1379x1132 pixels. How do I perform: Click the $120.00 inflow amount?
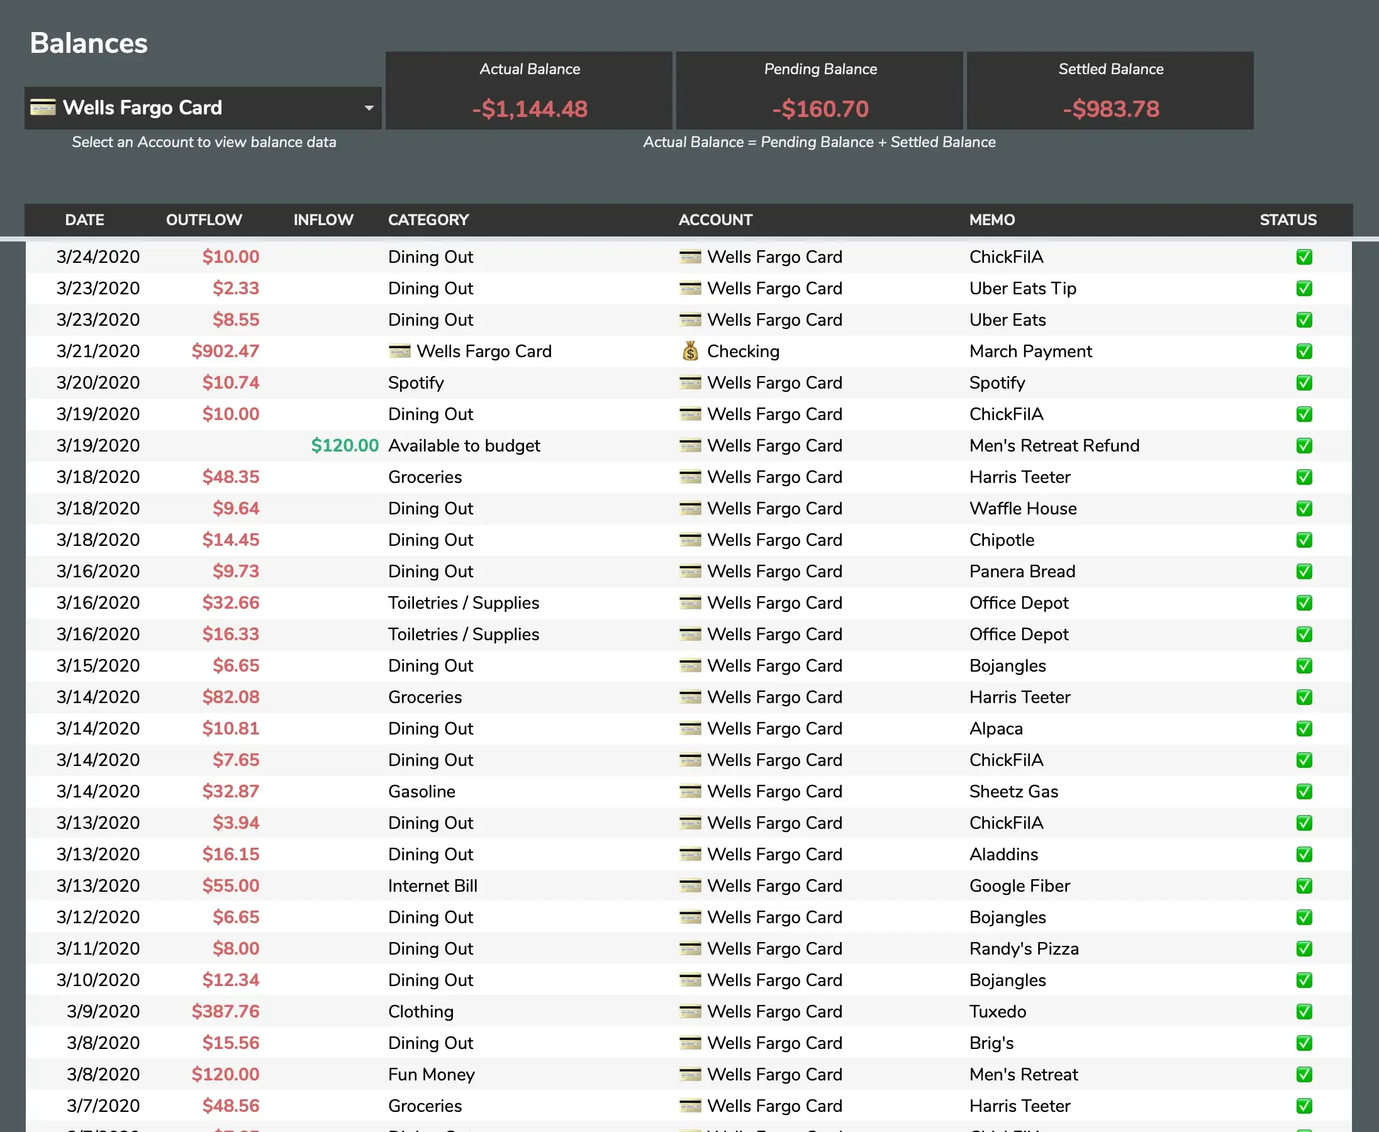(x=344, y=445)
